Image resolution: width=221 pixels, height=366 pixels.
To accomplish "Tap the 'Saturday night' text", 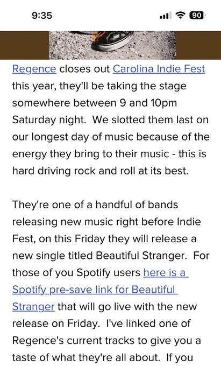I will tap(49, 120).
